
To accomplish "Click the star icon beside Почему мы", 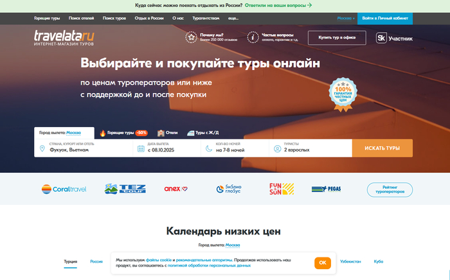I will (x=191, y=38).
